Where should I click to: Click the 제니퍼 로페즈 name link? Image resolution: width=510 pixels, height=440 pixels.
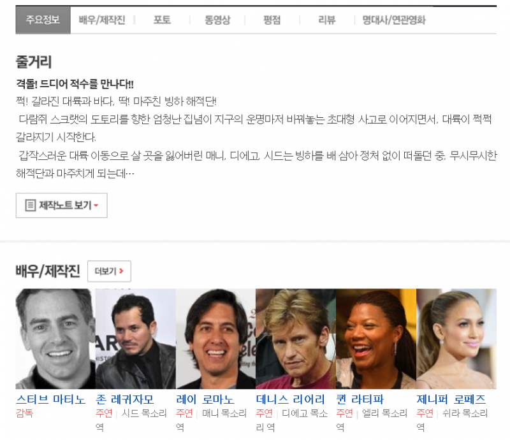[x=451, y=399]
